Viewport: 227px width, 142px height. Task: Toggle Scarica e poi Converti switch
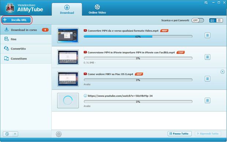[197, 20]
